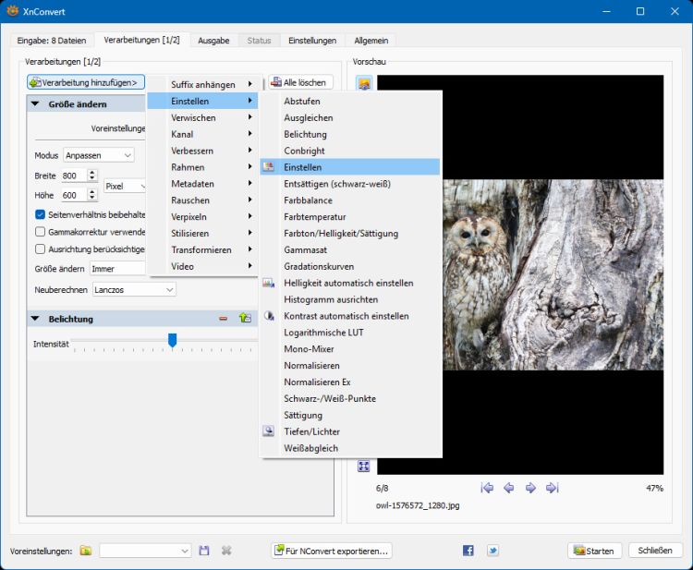Enable Ausrichtung berücksichtigen checkbox
Image resolution: width=693 pixels, height=570 pixels.
click(41, 249)
